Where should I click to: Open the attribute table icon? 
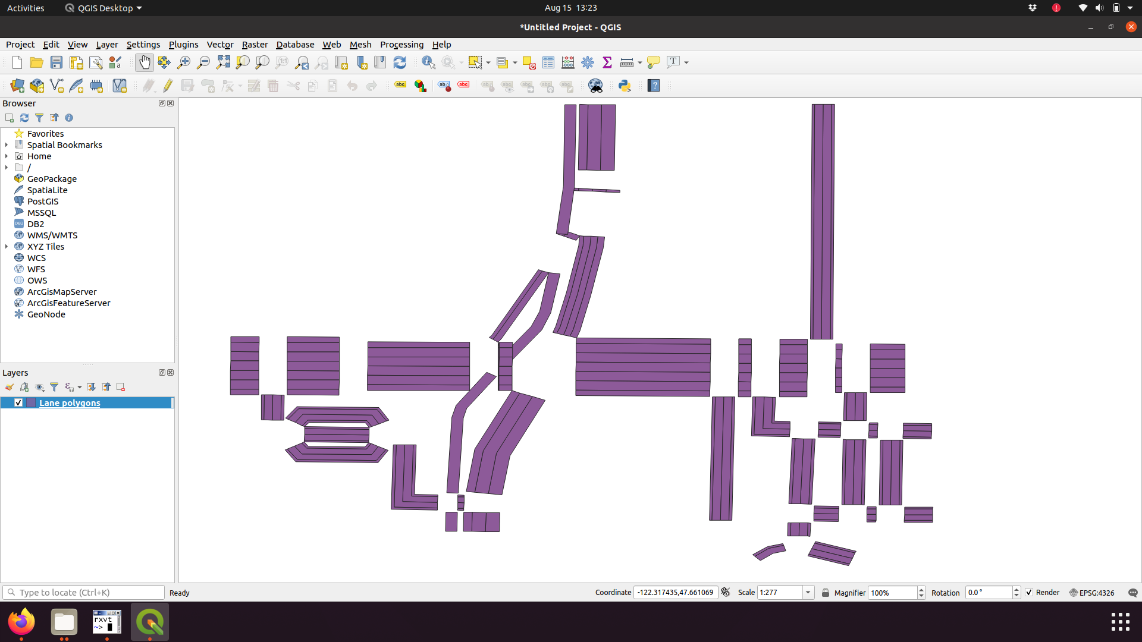(x=548, y=62)
